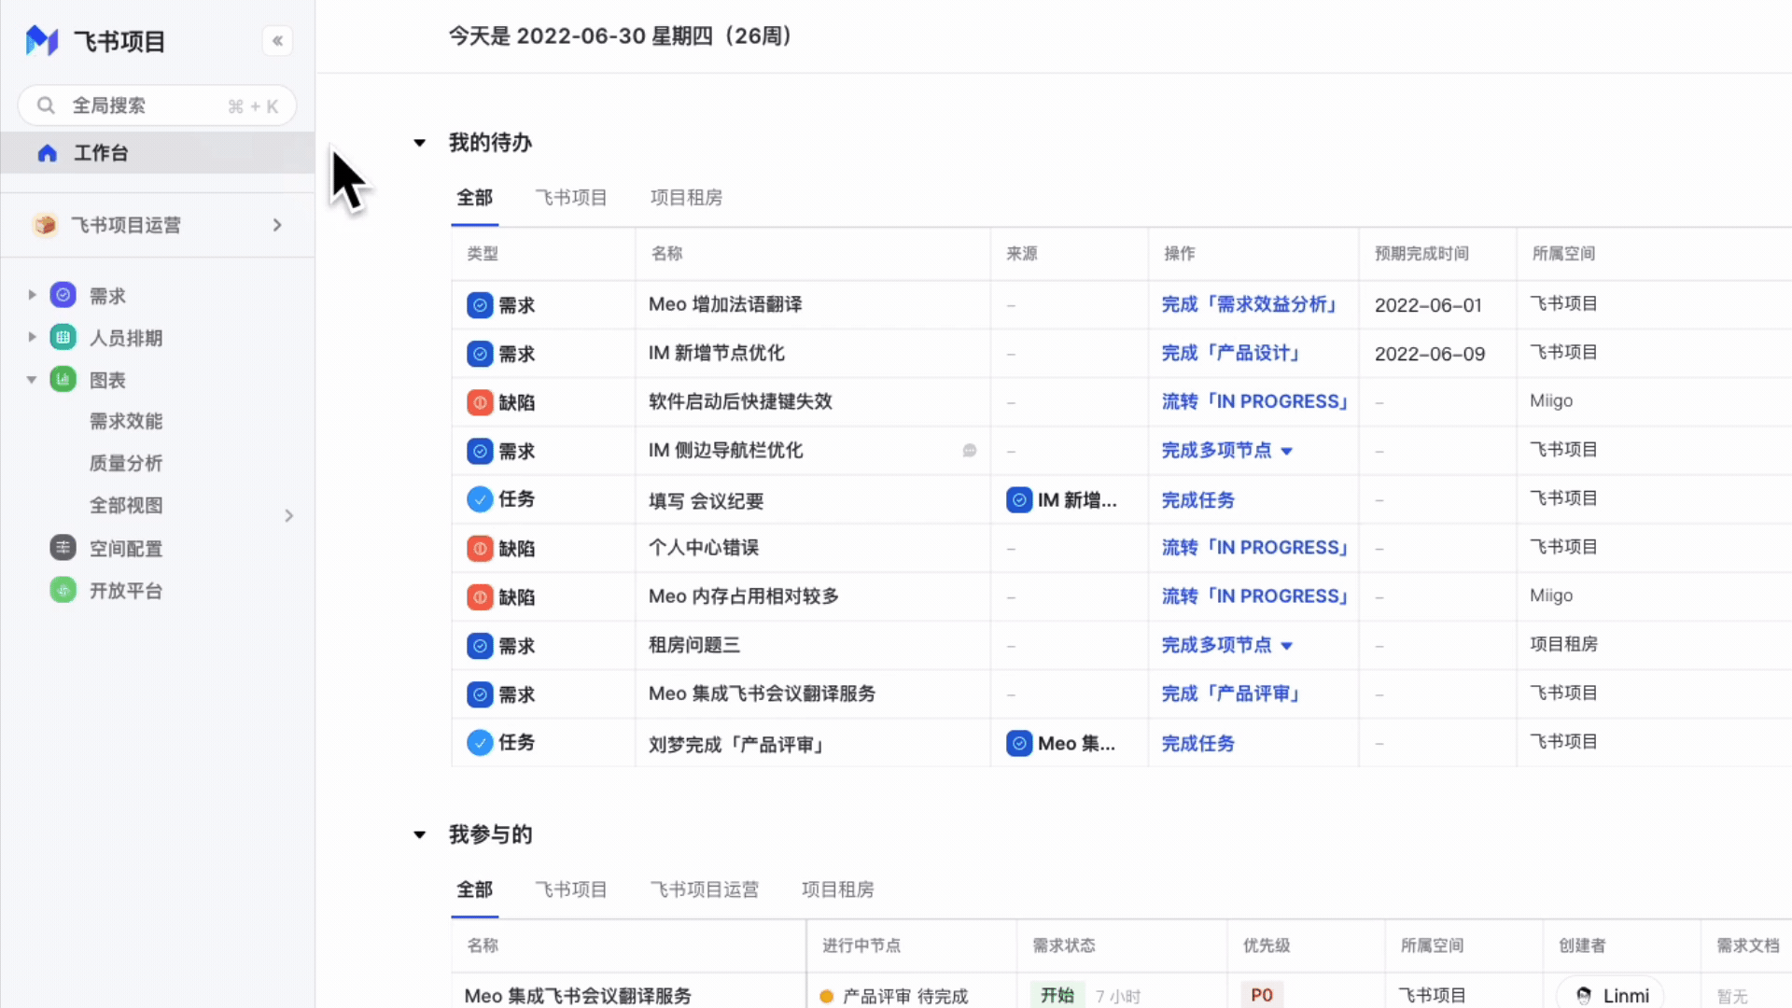The height and width of the screenshot is (1008, 1792).
Task: Click the 需求 icon for IM 侧边导航栏优化
Action: [x=480, y=451]
